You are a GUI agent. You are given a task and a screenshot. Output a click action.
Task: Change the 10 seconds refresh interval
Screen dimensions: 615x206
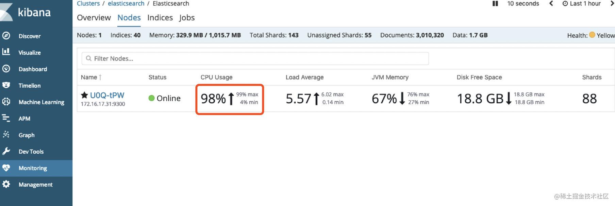pos(523,4)
